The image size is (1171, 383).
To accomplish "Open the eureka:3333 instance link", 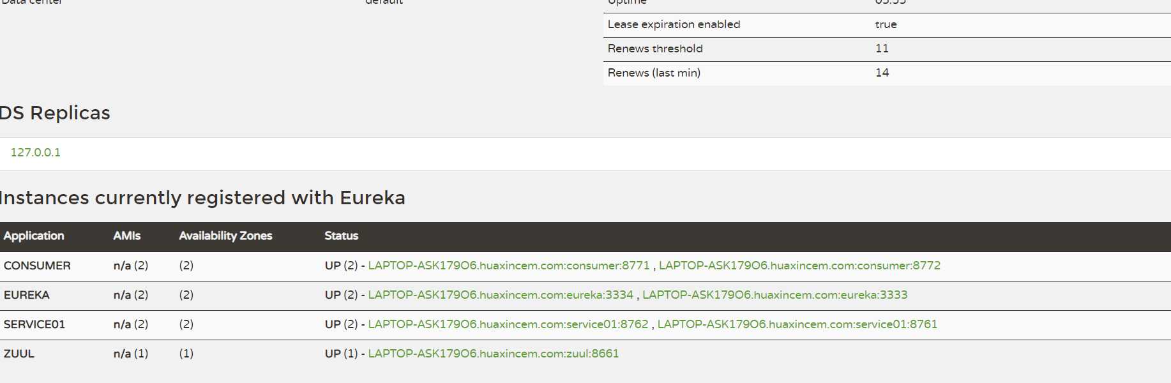I will click(x=775, y=295).
